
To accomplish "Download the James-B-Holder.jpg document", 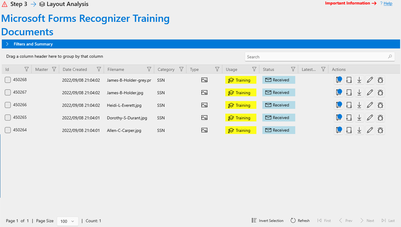I will click(x=359, y=92).
